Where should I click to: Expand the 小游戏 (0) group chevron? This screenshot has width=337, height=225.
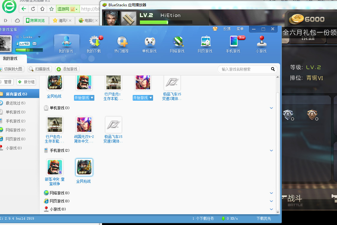pyautogui.click(x=271, y=209)
